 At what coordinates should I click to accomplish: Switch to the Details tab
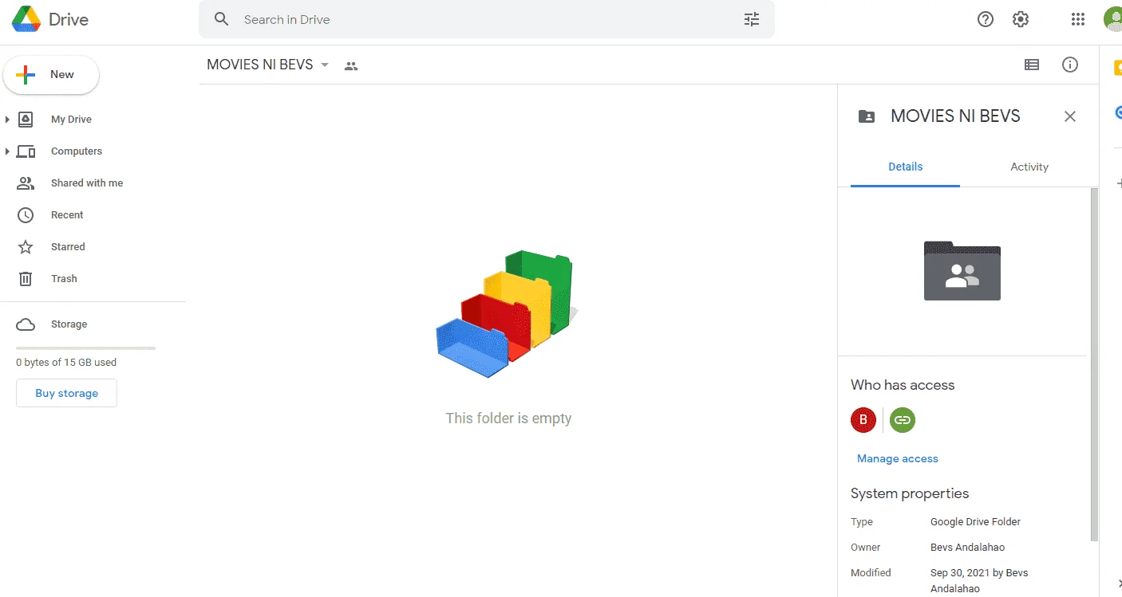coord(905,167)
